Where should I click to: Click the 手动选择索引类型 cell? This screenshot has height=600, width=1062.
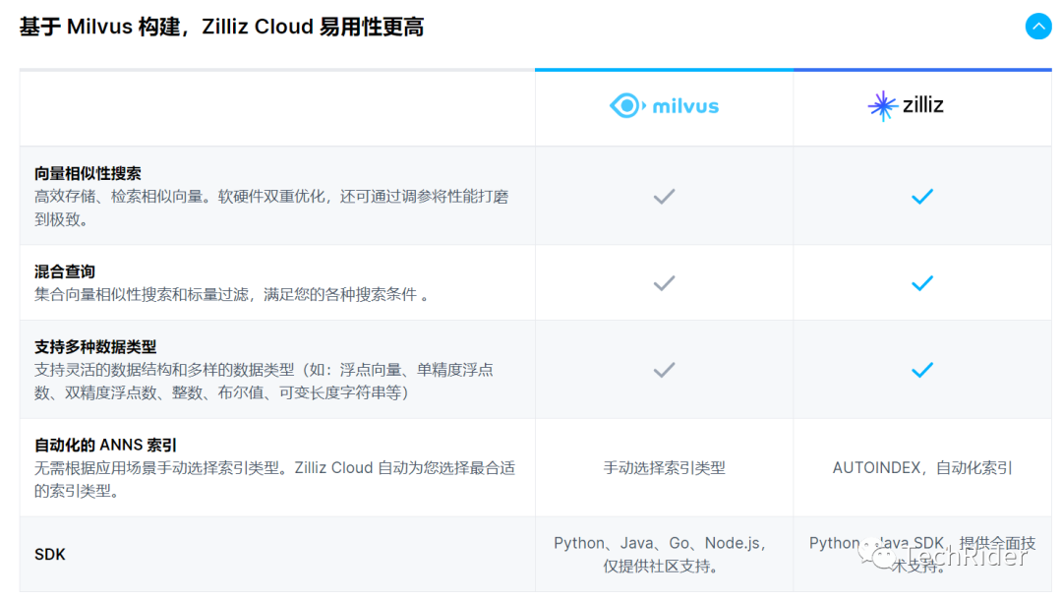coord(664,468)
